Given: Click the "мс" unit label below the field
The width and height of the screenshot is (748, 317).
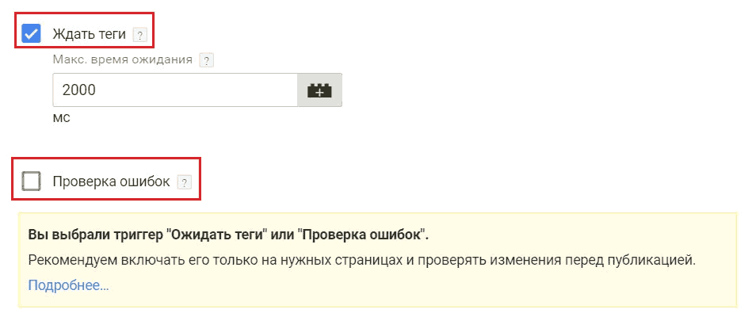Looking at the screenshot, I should tap(61, 117).
